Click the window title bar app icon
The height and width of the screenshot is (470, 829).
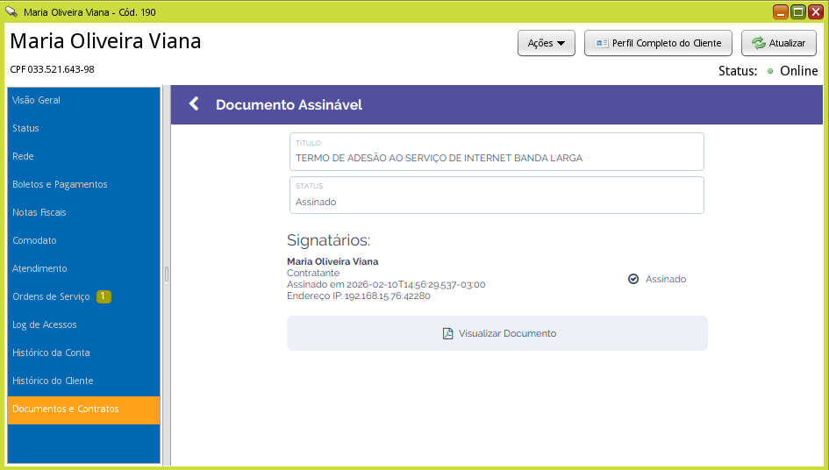pyautogui.click(x=11, y=11)
